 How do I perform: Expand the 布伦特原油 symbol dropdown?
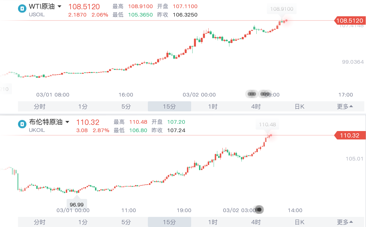click(67, 122)
